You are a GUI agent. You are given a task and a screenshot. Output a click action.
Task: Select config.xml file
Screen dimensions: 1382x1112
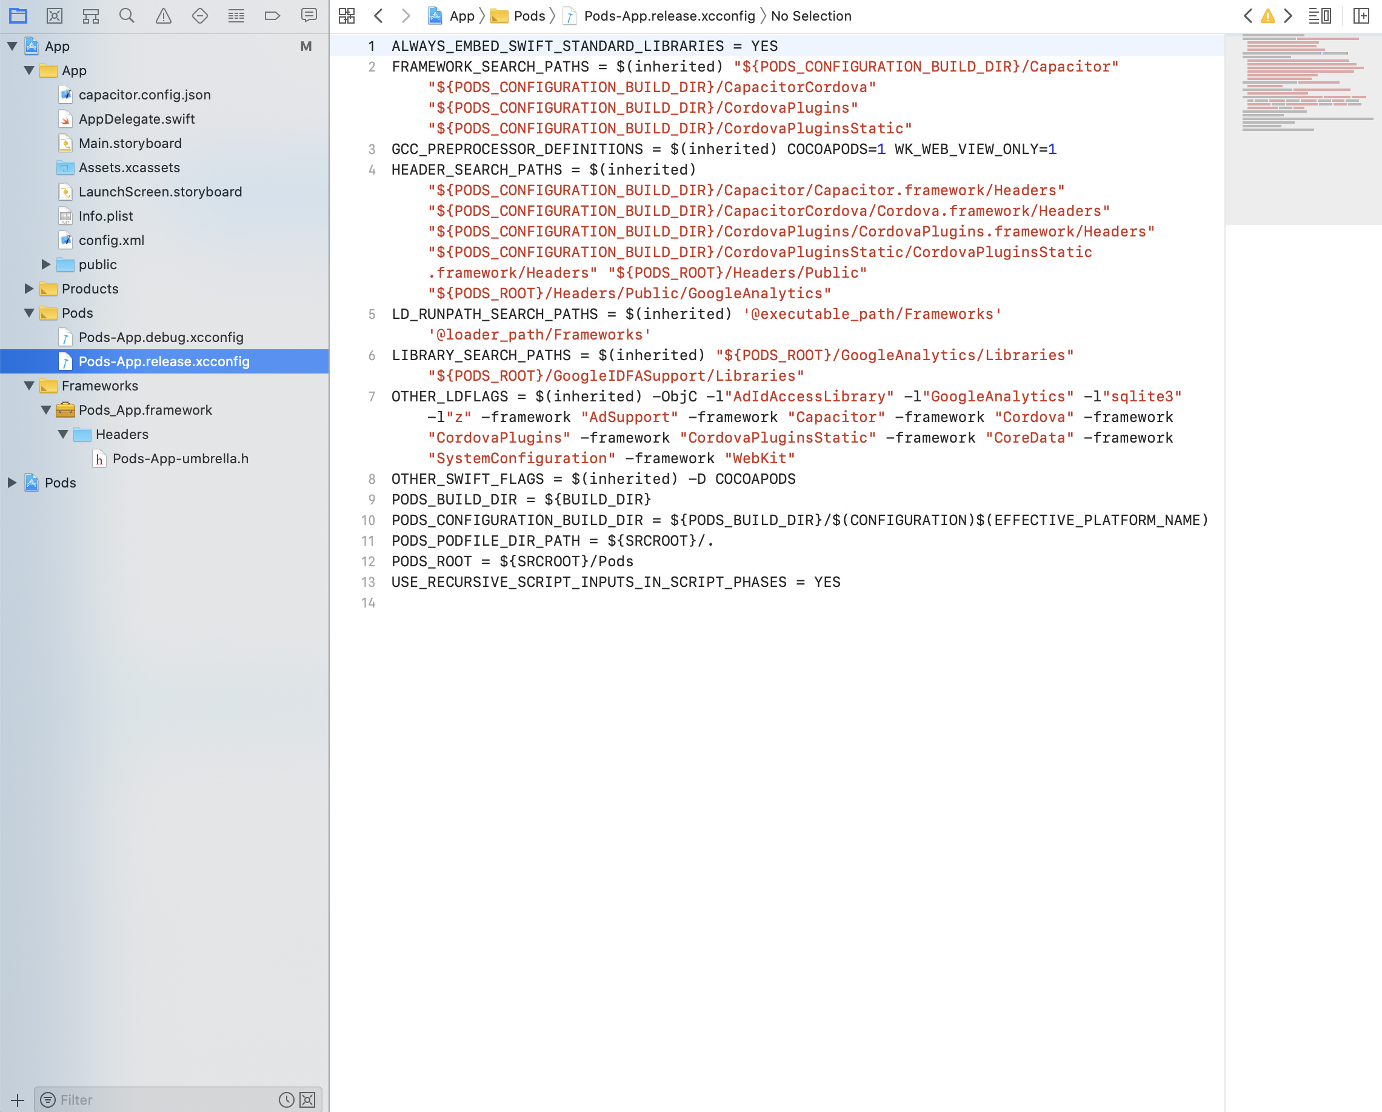[112, 241]
